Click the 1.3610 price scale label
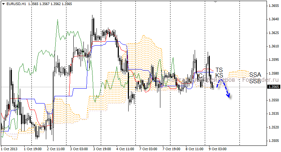Viewport: 281px width, 152px height. click(273, 46)
